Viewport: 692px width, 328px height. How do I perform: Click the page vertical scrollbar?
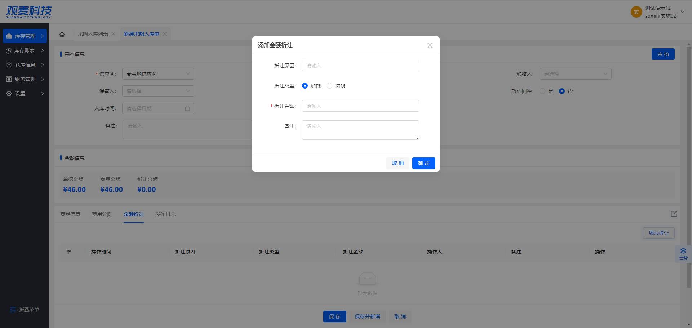[689, 144]
